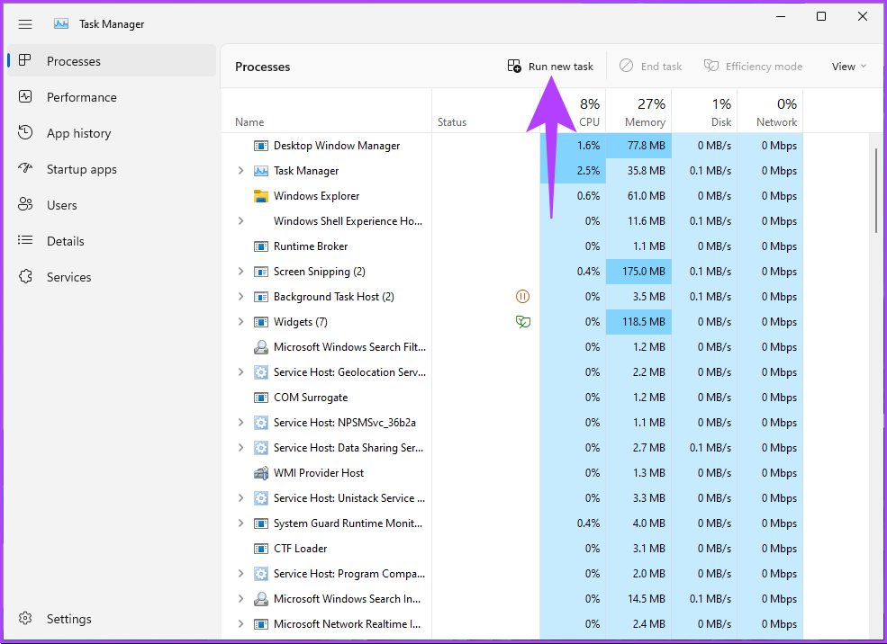The image size is (887, 644).
Task: Click Efficiency mode button label
Action: pos(764,67)
